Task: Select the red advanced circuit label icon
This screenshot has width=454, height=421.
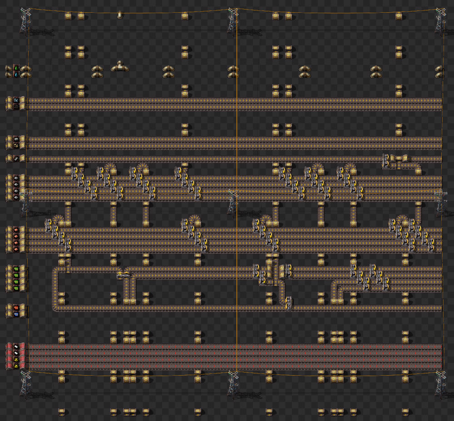Action: pyautogui.click(x=16, y=308)
